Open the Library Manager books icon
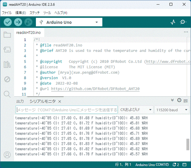191x168 pixels. (x=7, y=65)
